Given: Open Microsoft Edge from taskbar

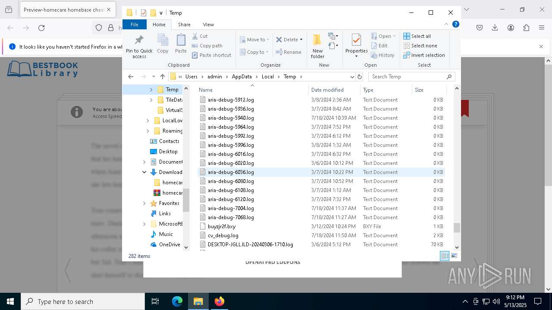Looking at the screenshot, I should click(x=177, y=301).
